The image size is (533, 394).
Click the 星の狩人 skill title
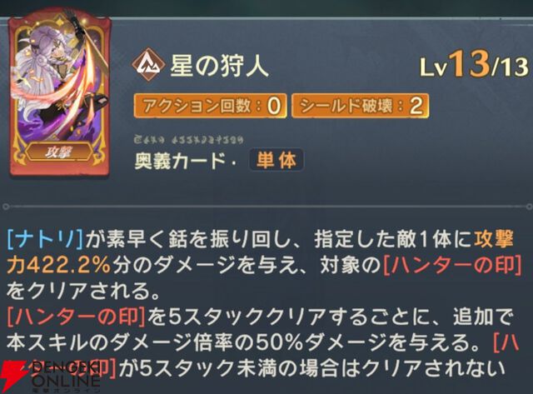219,65
